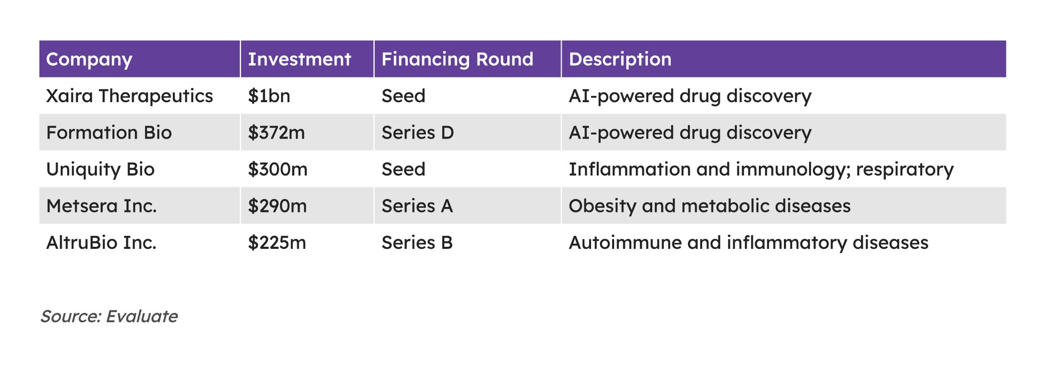Click the Company column header
This screenshot has width=1048, height=372.
tap(89, 59)
